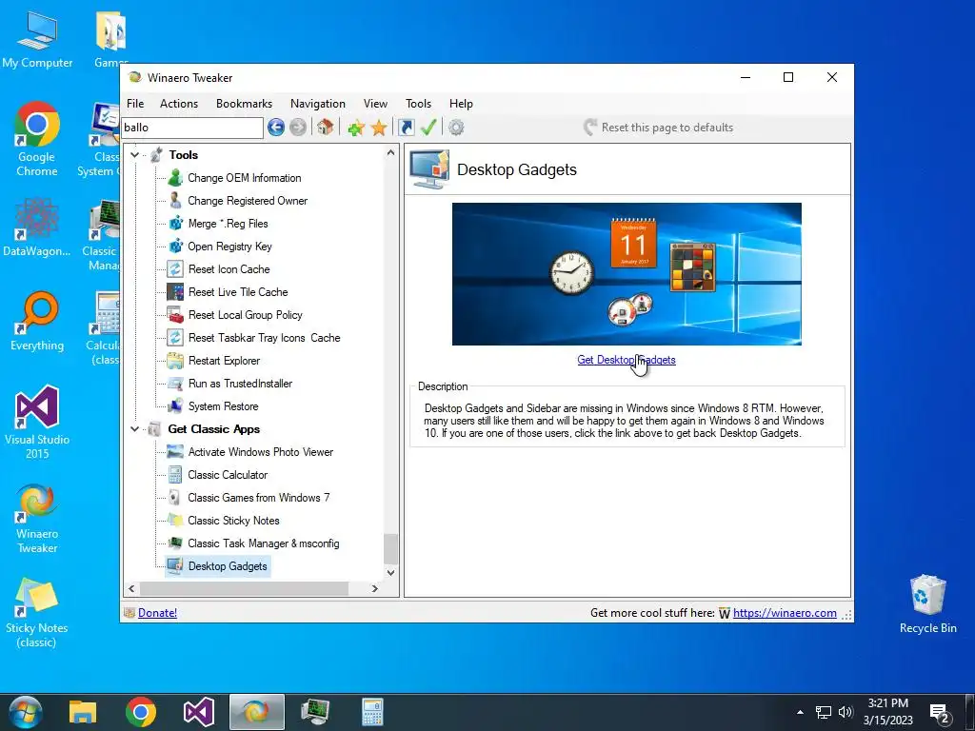Click the Change Registered Owner icon
The width and height of the screenshot is (975, 731).
[x=175, y=201]
